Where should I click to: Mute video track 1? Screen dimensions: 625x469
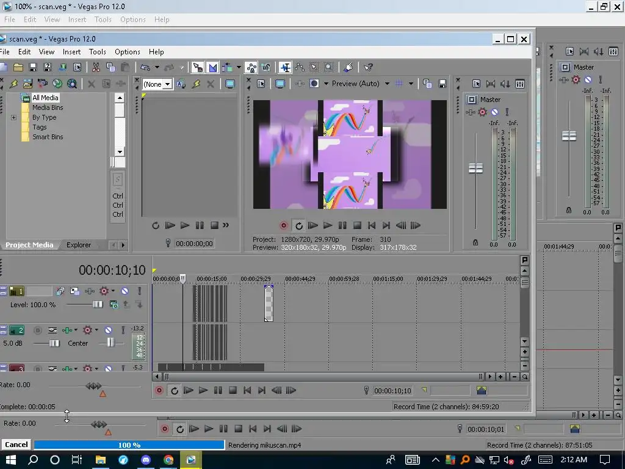125,291
